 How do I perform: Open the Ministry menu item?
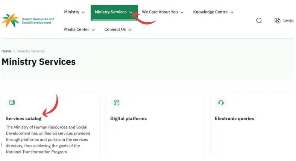[x=72, y=12]
